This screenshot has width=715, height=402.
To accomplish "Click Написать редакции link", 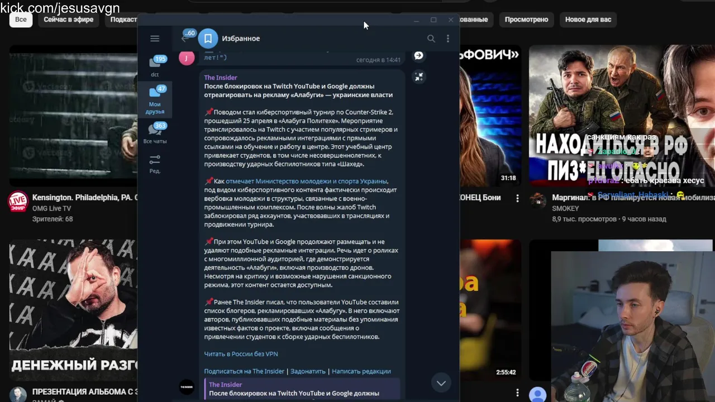I will click(x=361, y=371).
